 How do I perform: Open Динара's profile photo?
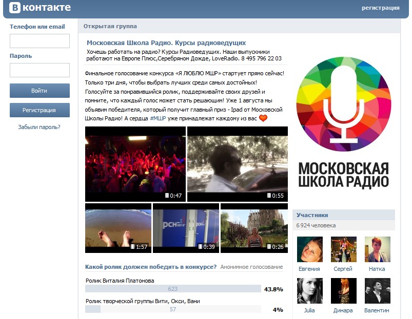(x=344, y=291)
